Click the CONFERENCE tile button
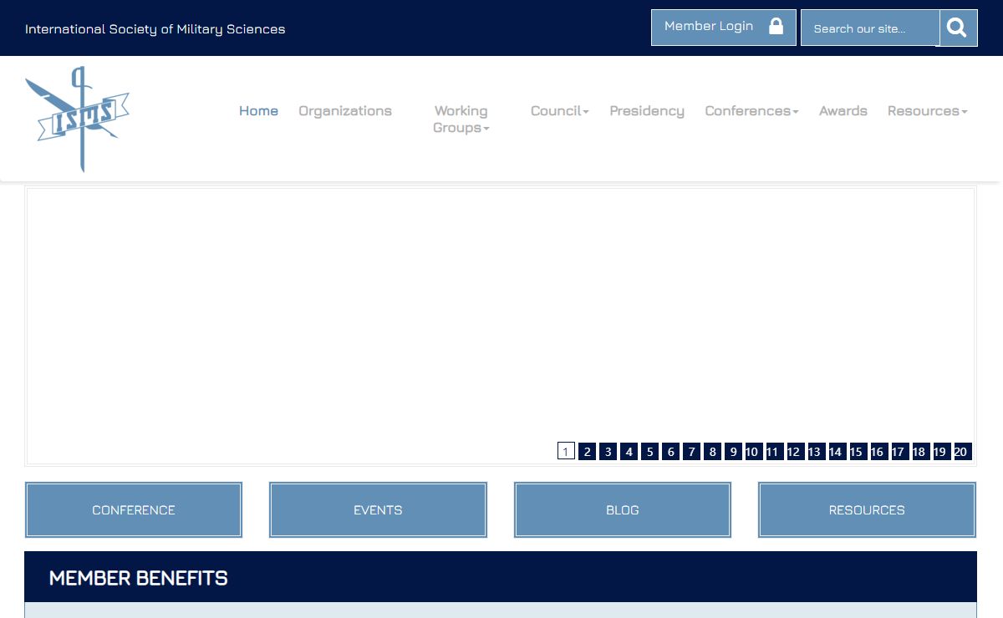 pos(134,509)
